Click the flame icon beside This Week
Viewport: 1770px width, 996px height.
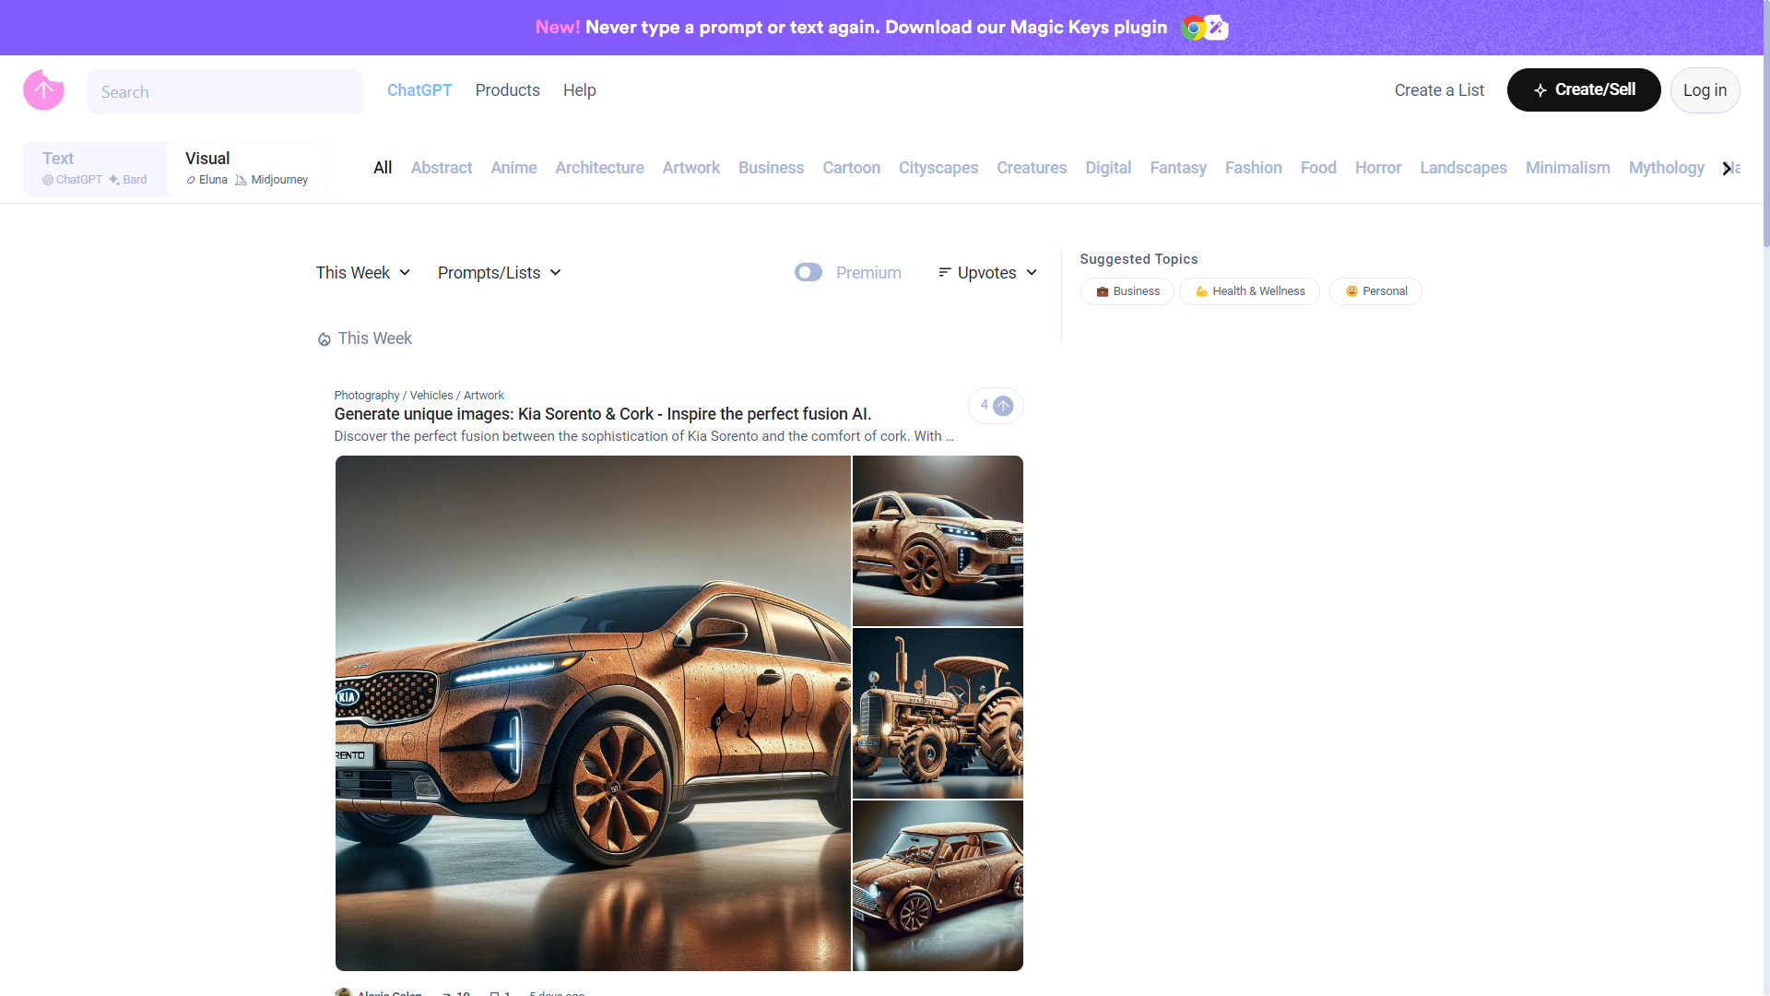click(324, 339)
